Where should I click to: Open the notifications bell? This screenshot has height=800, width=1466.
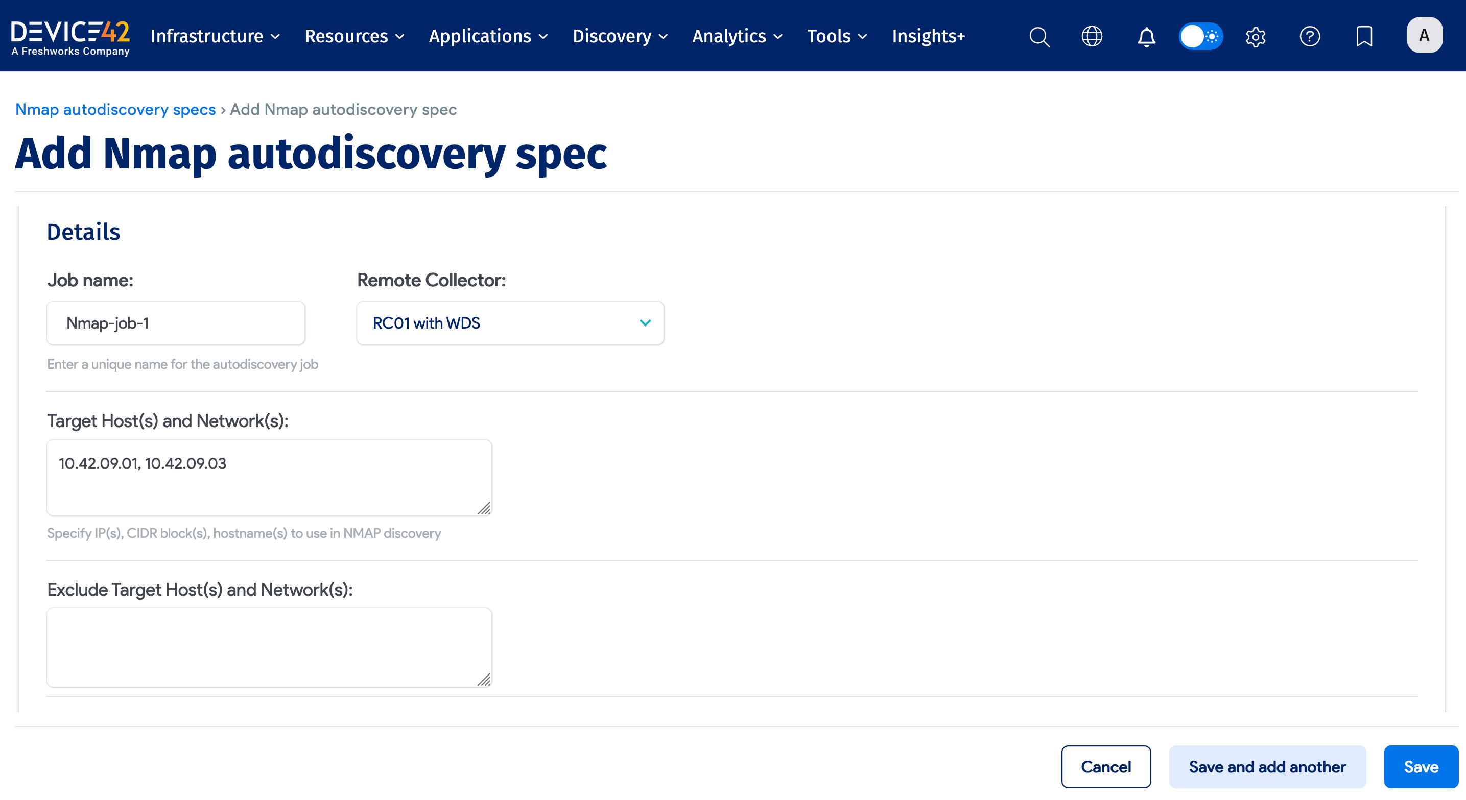click(1146, 36)
